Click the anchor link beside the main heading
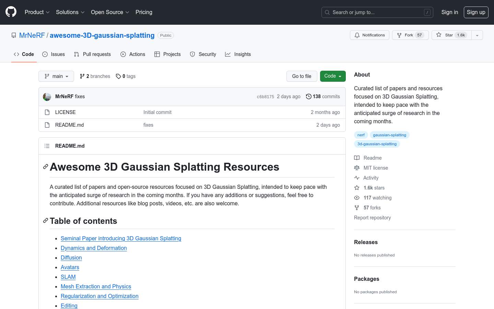The width and height of the screenshot is (494, 309). point(45,167)
